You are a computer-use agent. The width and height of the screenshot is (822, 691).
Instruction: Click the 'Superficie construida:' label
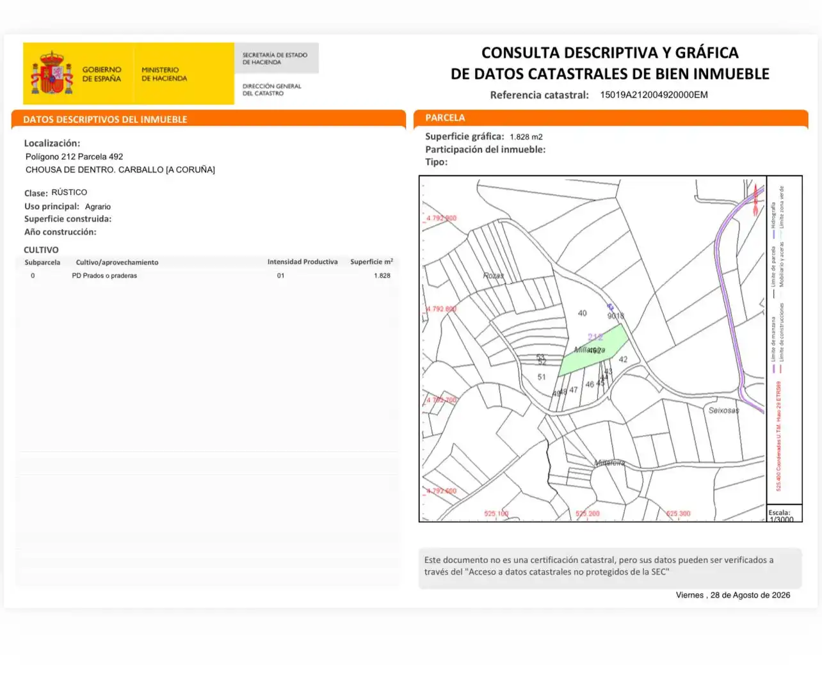pyautogui.click(x=68, y=219)
